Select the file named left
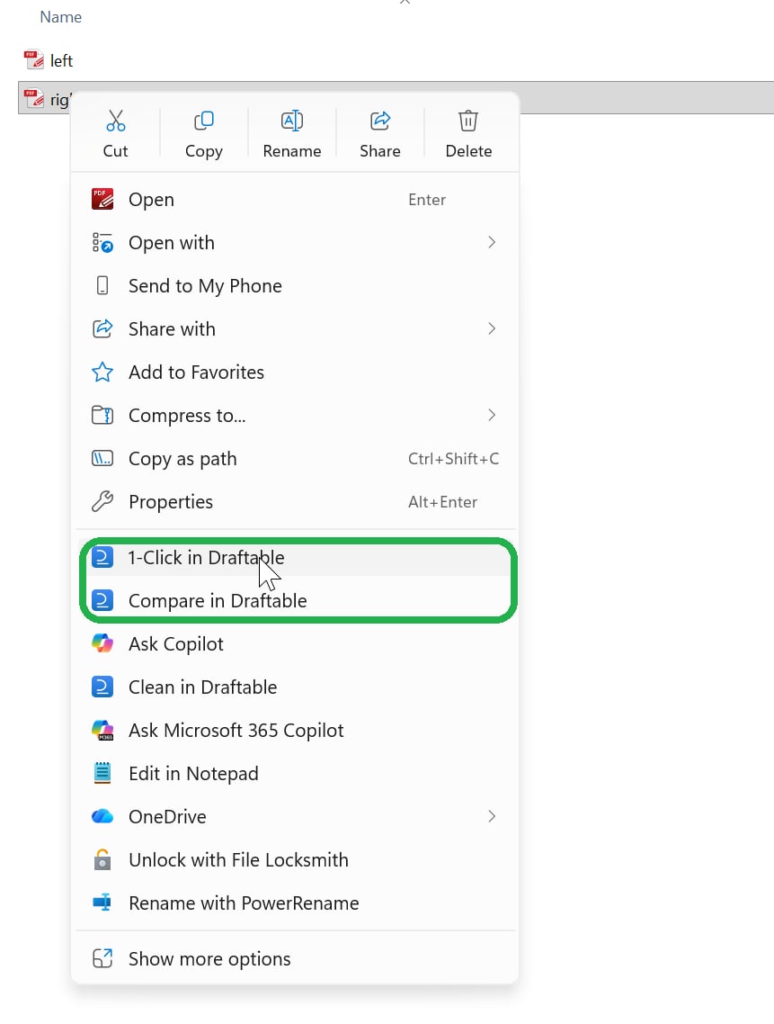The width and height of the screenshot is (774, 1024). coord(61,60)
